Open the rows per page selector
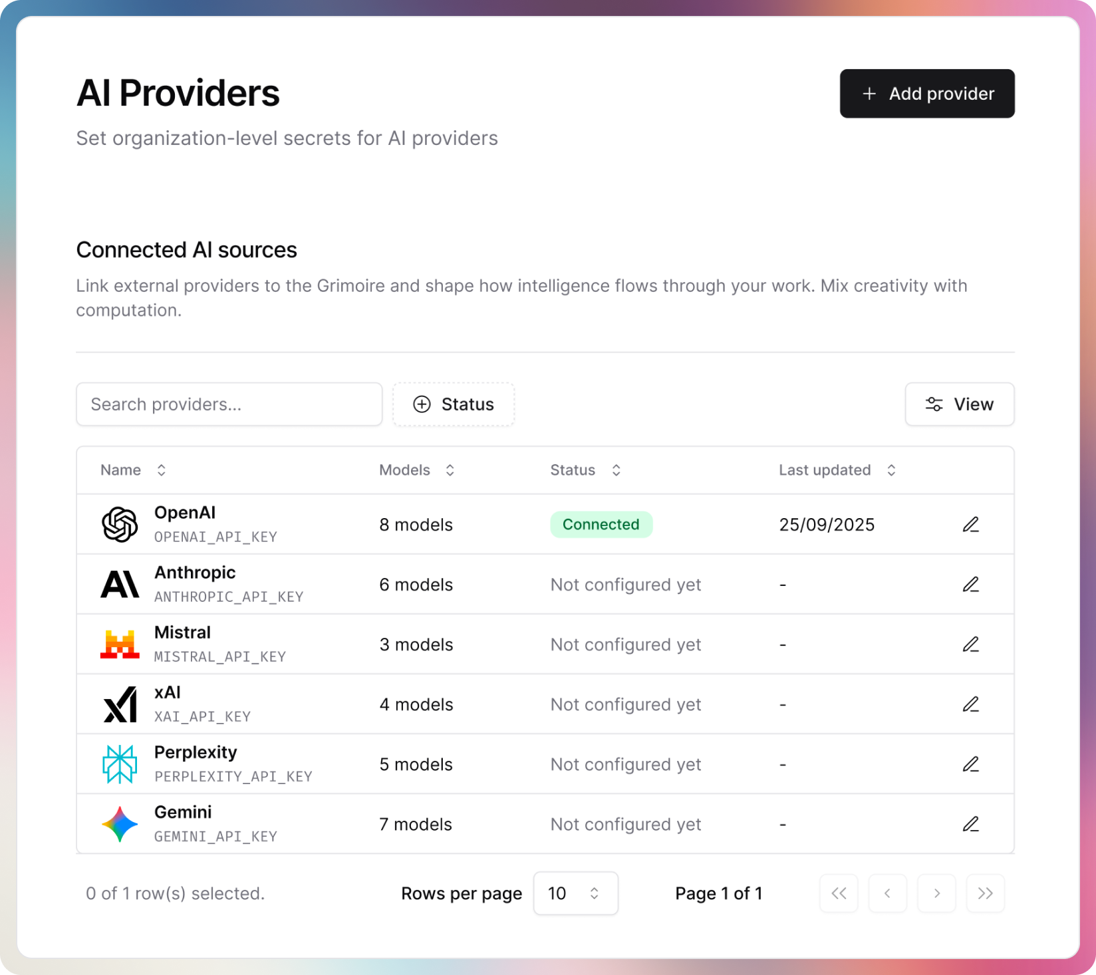The width and height of the screenshot is (1096, 975). tap(575, 893)
